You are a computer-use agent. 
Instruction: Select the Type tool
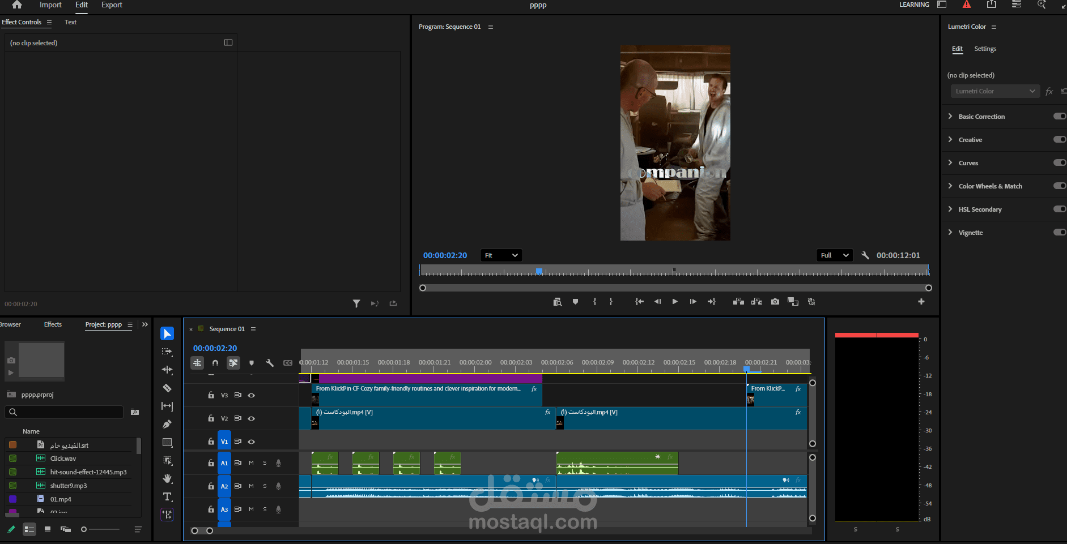pos(167,496)
